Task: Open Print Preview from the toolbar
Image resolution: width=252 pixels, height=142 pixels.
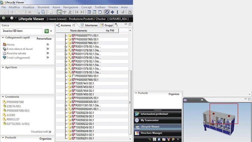Action: pos(43,12)
